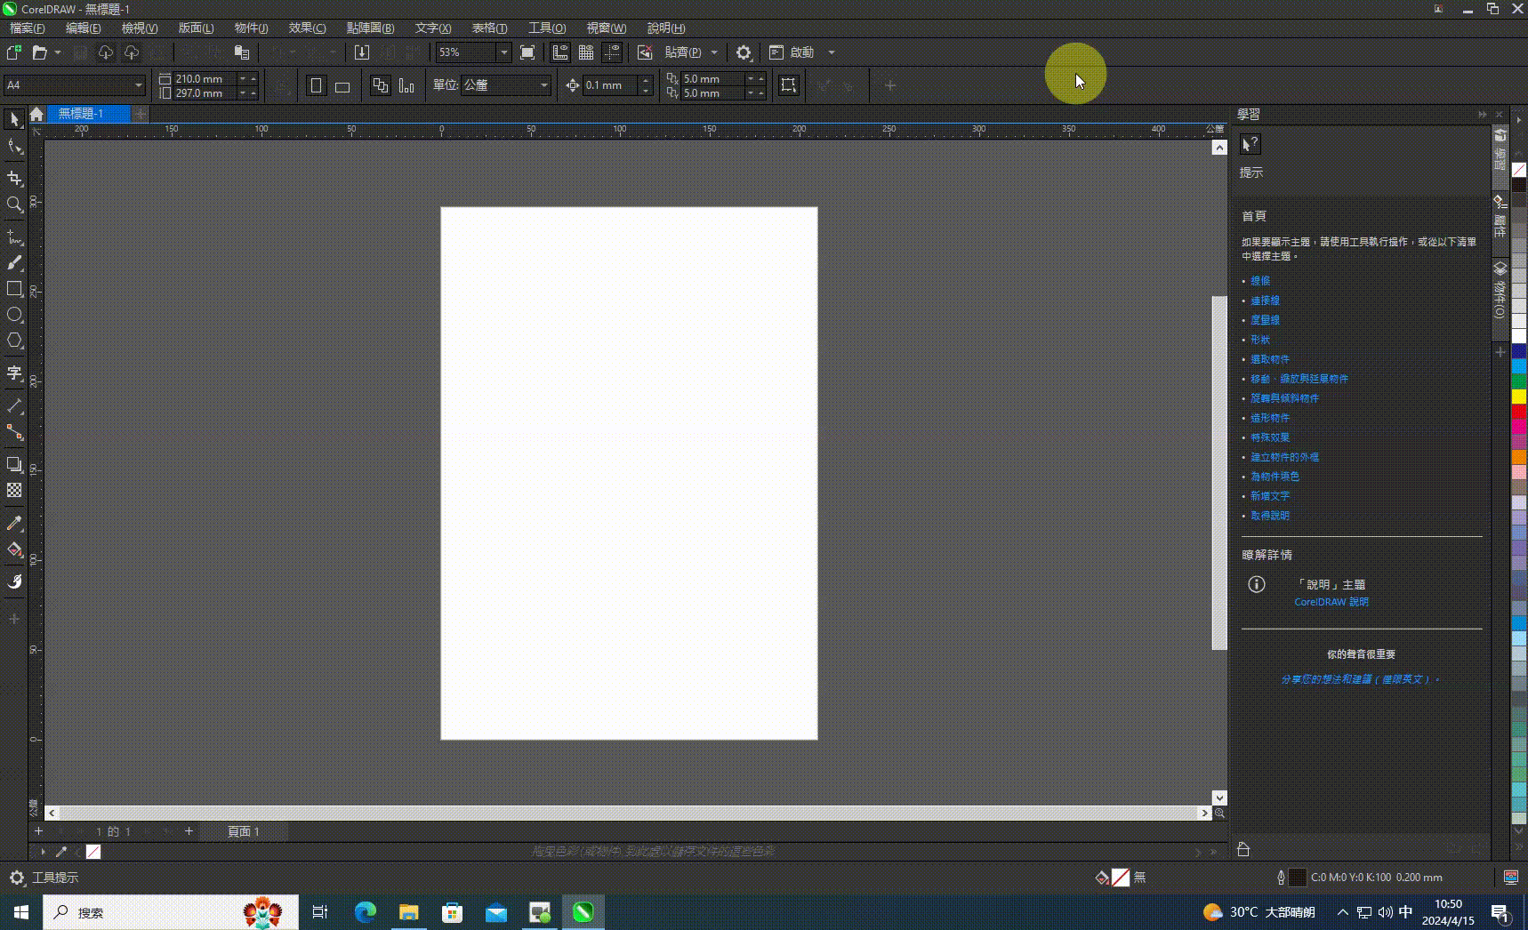Open the units 公釐 dropdown
The image size is (1528, 930).
tap(543, 85)
